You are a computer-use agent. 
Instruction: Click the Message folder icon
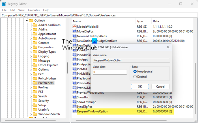[35, 61]
